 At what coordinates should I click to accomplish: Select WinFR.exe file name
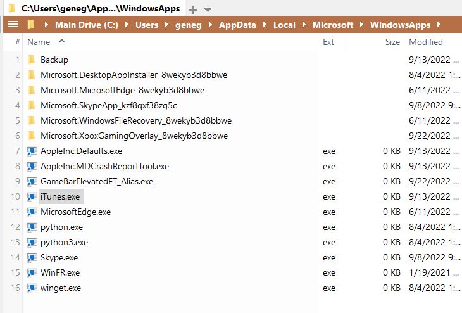[60, 272]
